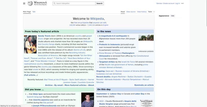Viewport: 207px width, 107px height.
Task: Click the Taylor Swift album link
Action: coord(77,80)
